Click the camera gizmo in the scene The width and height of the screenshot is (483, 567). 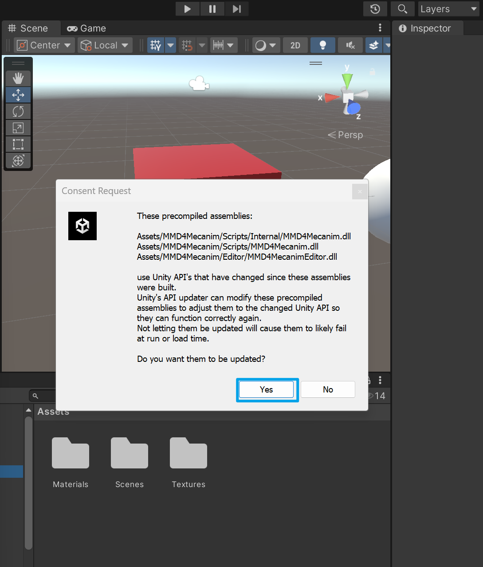click(199, 83)
